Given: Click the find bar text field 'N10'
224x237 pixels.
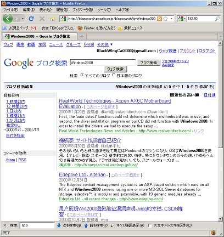Looking at the screenshot, I should [x=37, y=225].
